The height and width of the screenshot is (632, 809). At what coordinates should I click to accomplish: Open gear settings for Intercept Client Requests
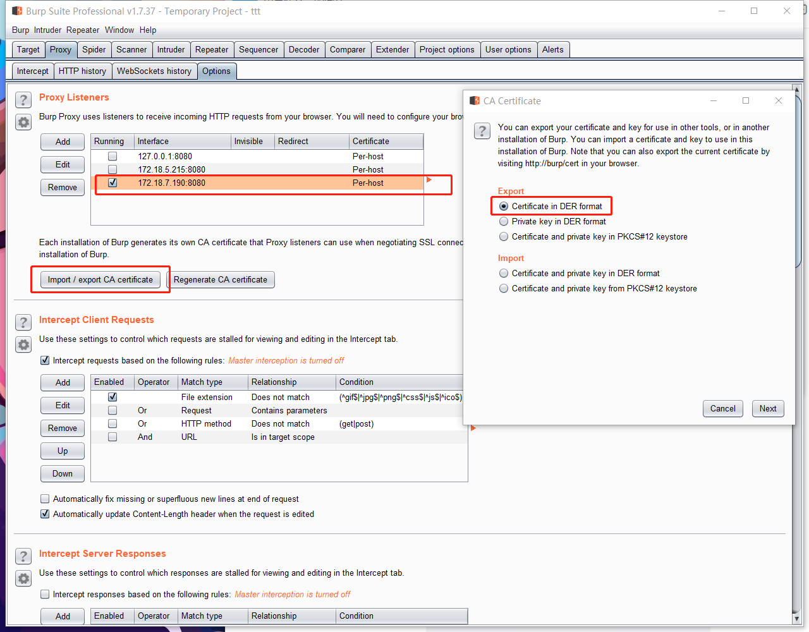pos(23,344)
